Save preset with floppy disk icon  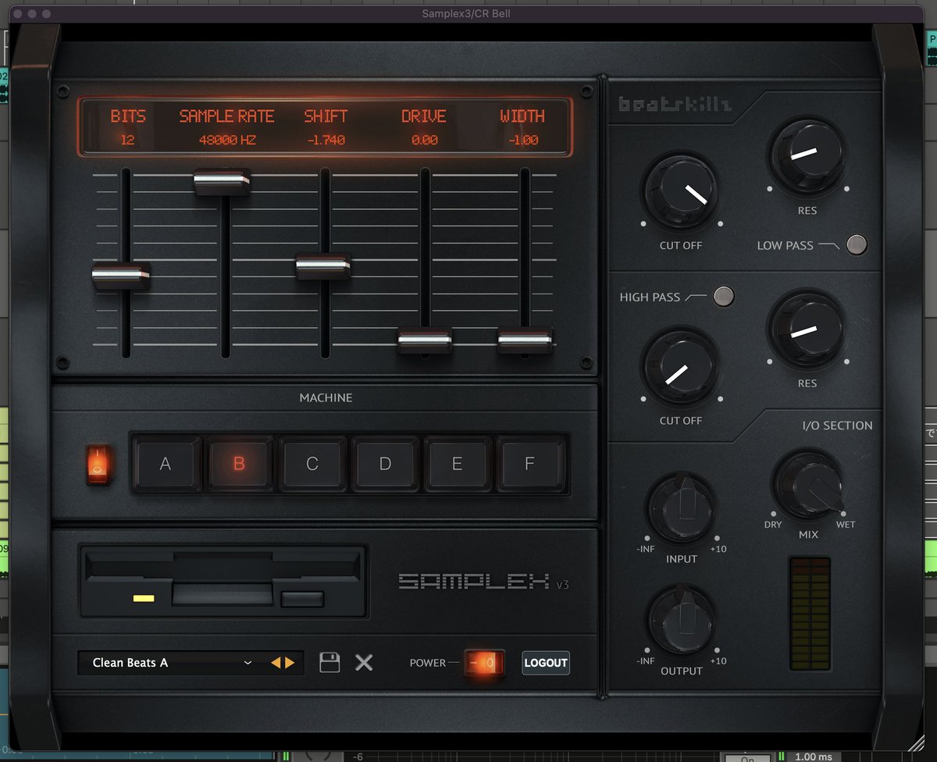(x=330, y=663)
